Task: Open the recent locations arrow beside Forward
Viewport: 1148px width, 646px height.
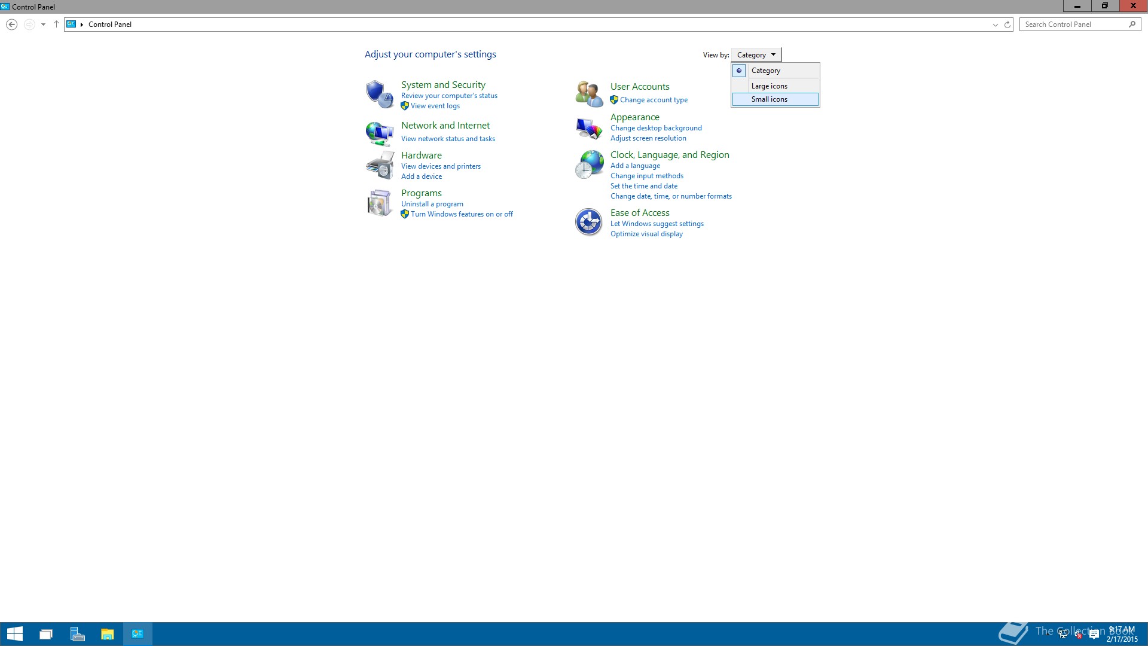Action: pyautogui.click(x=43, y=25)
